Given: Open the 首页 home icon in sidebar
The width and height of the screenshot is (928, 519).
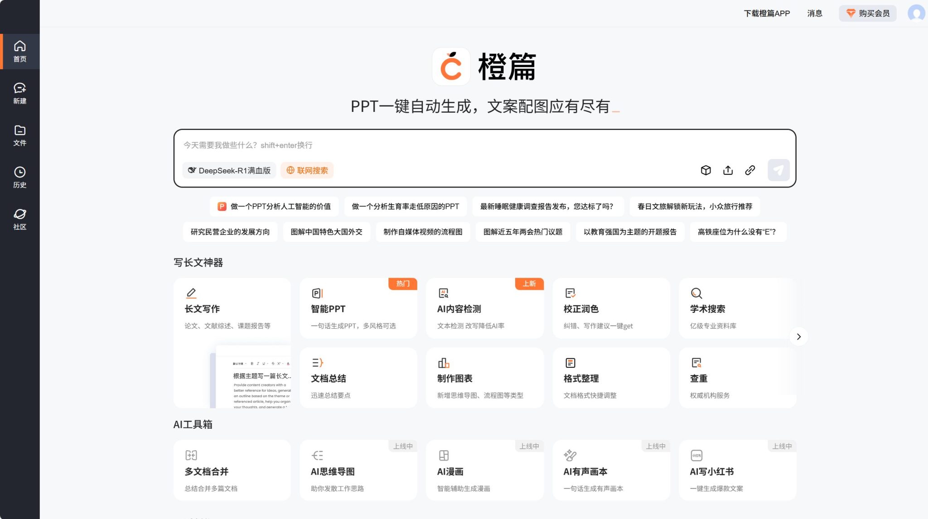Looking at the screenshot, I should [20, 51].
